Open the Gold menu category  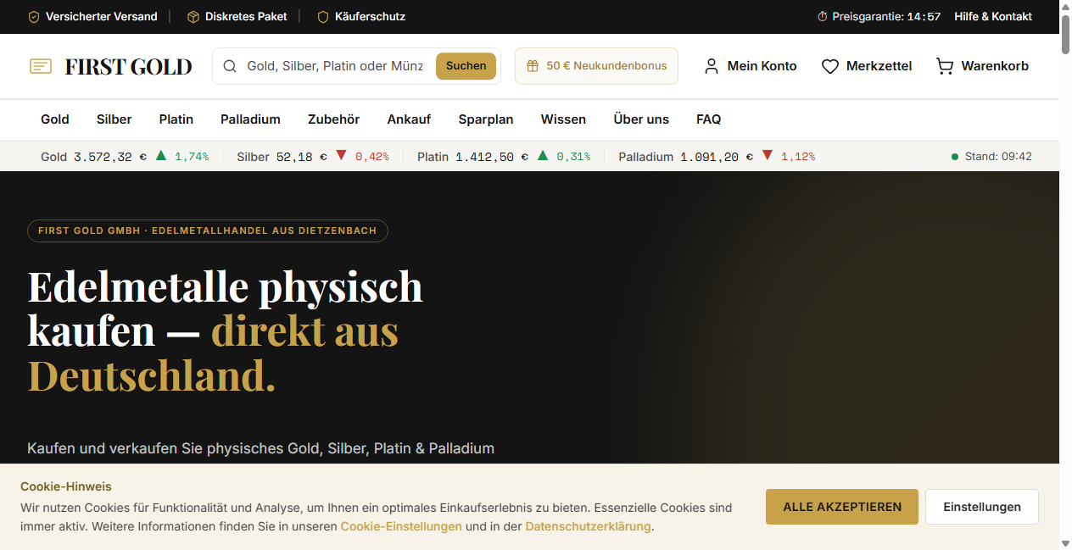coord(55,119)
